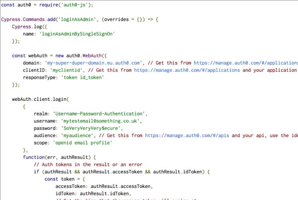This screenshot has width=298, height=200.
Task: Open the applications URL on the clientID line
Action: click(187, 70)
